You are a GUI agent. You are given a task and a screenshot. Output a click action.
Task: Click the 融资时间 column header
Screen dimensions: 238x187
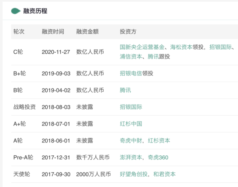pyautogui.click(x=53, y=32)
